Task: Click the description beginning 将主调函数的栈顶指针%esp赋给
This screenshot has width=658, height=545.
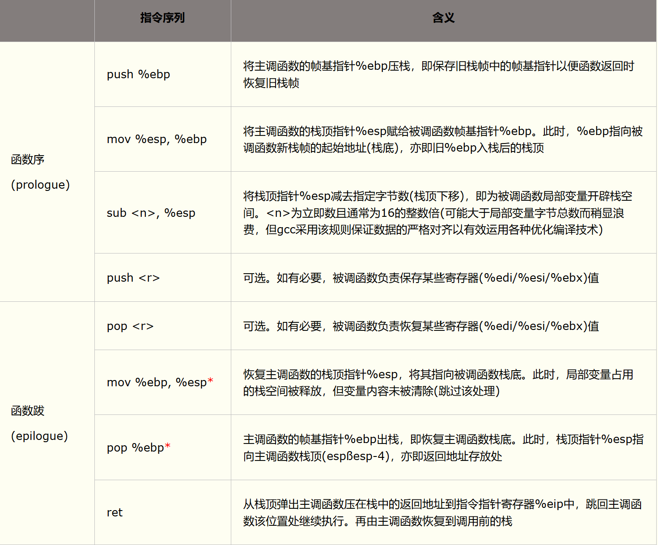Action: coord(443,139)
